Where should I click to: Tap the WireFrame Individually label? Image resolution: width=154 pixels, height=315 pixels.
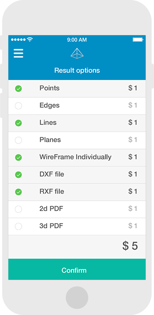click(75, 157)
